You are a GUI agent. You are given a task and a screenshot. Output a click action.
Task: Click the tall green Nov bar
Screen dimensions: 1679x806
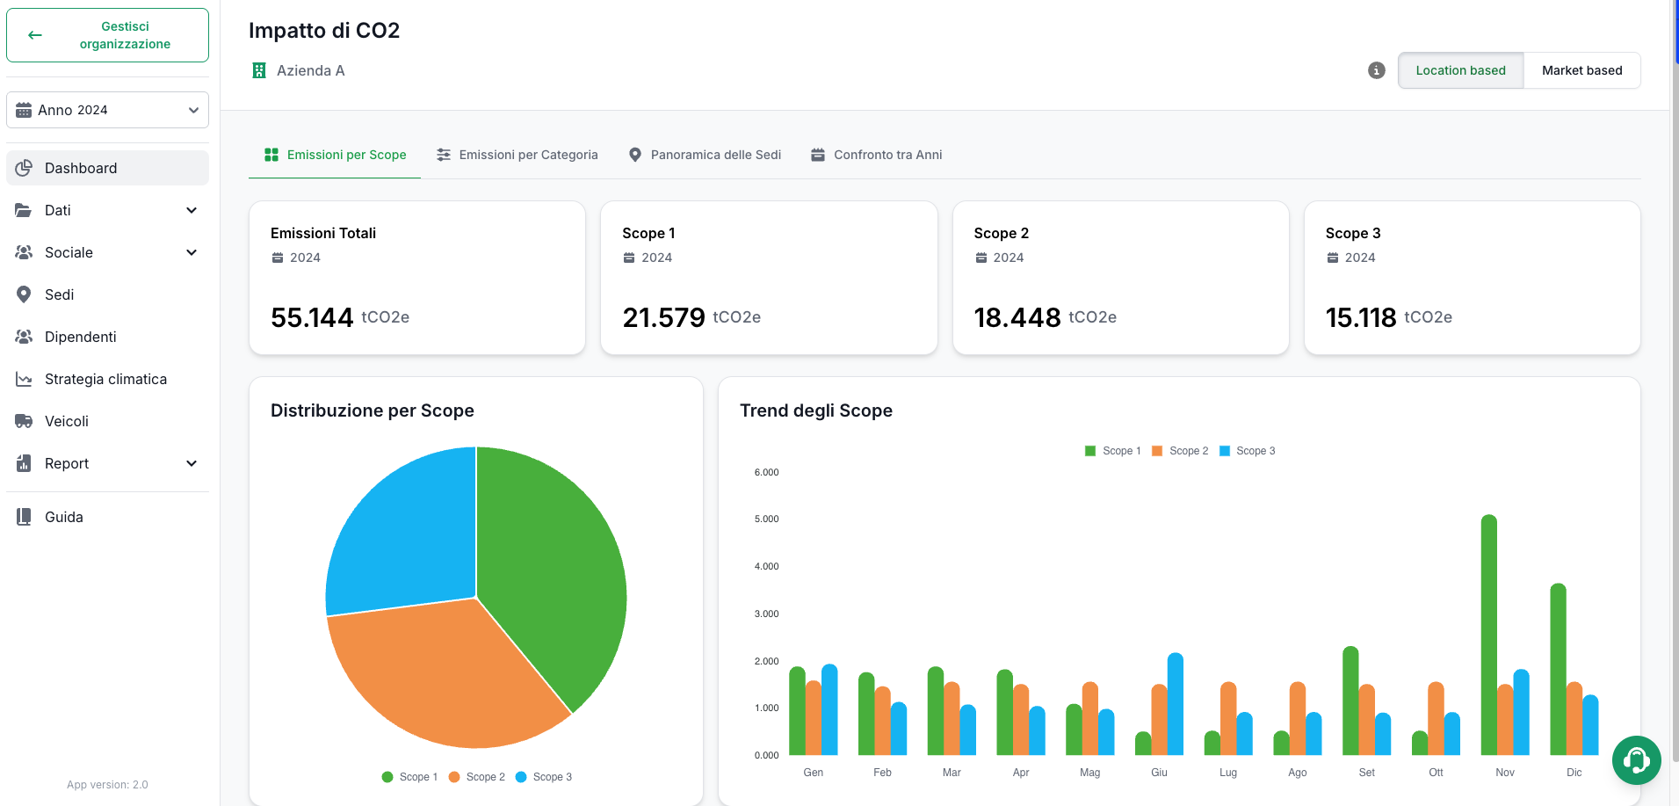tap(1488, 635)
